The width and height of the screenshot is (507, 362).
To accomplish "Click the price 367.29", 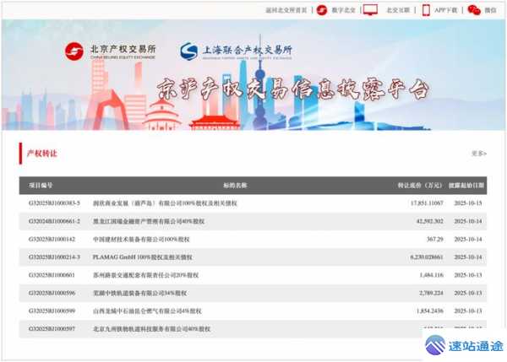I will [435, 240].
